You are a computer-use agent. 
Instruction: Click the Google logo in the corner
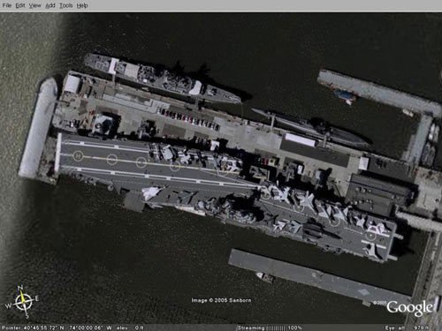coord(409,308)
